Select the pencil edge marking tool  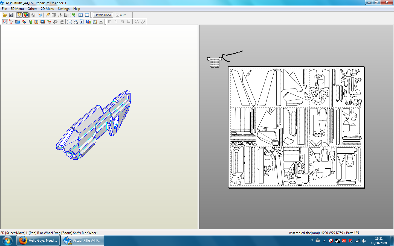click(48, 15)
